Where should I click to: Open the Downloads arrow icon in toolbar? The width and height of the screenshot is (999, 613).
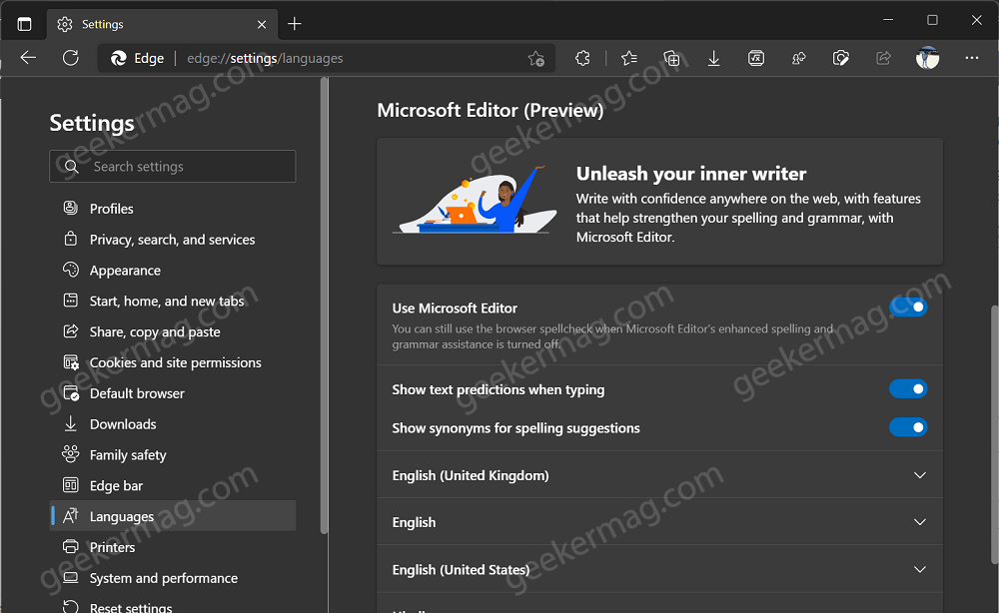point(713,59)
